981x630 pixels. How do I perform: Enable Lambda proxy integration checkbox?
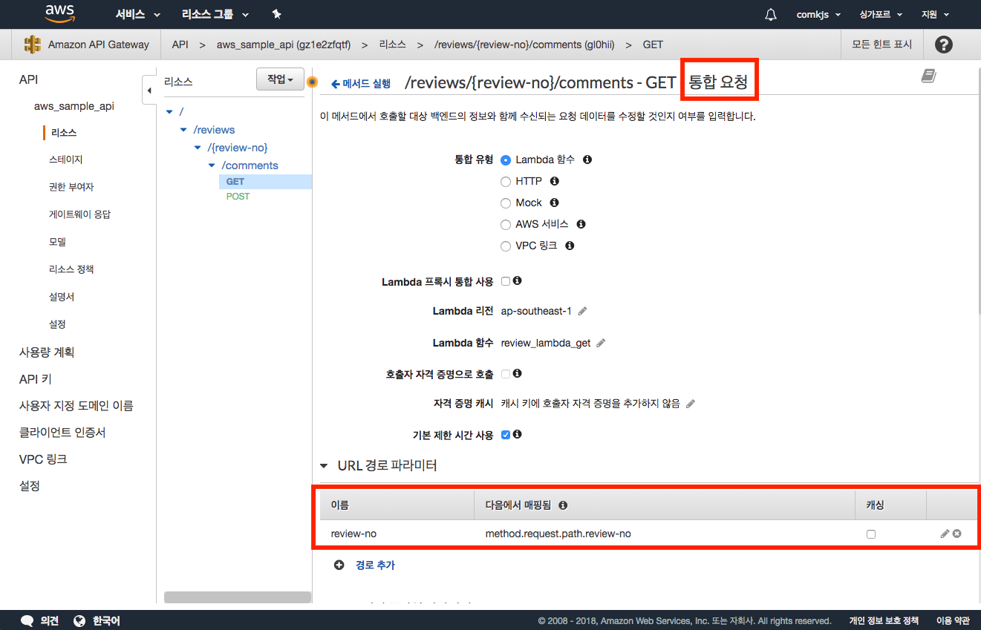506,281
